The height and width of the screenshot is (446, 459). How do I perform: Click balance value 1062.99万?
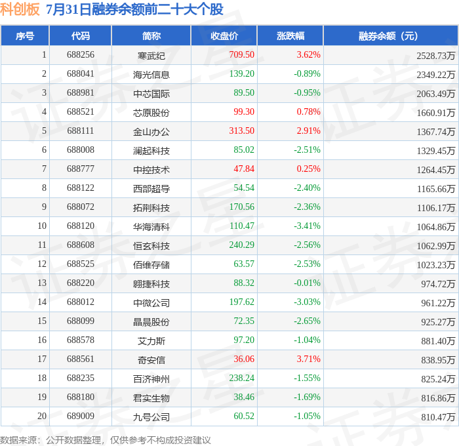436,246
